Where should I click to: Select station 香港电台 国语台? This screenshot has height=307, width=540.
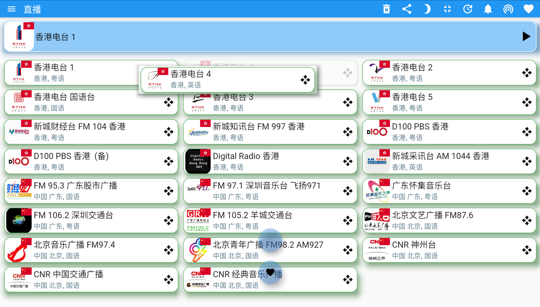click(91, 102)
